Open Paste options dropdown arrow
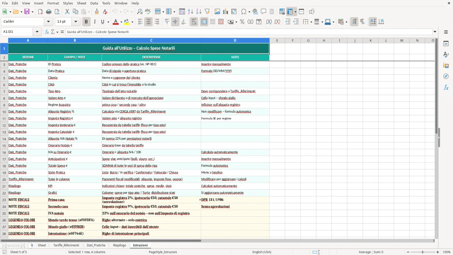453x255 pixels. click(89, 12)
